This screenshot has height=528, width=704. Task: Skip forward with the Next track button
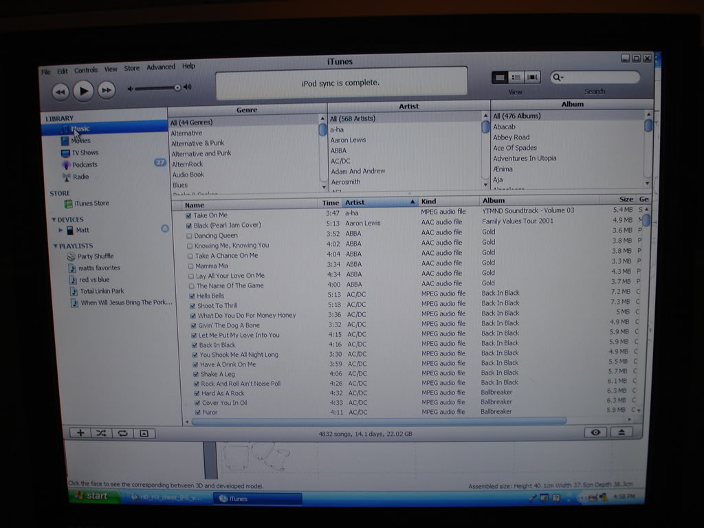pyautogui.click(x=107, y=90)
